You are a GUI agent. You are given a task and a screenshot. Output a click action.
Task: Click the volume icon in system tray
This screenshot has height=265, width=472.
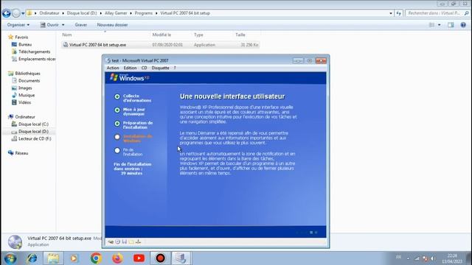coord(433,258)
